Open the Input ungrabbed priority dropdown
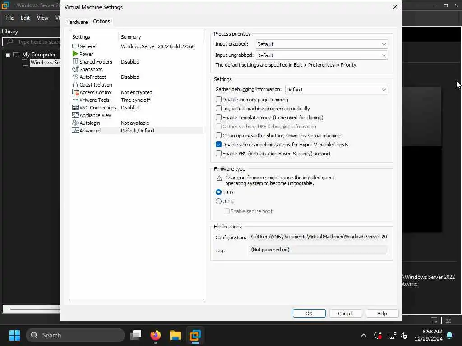Viewport: 462px width, 346px height. click(322, 55)
